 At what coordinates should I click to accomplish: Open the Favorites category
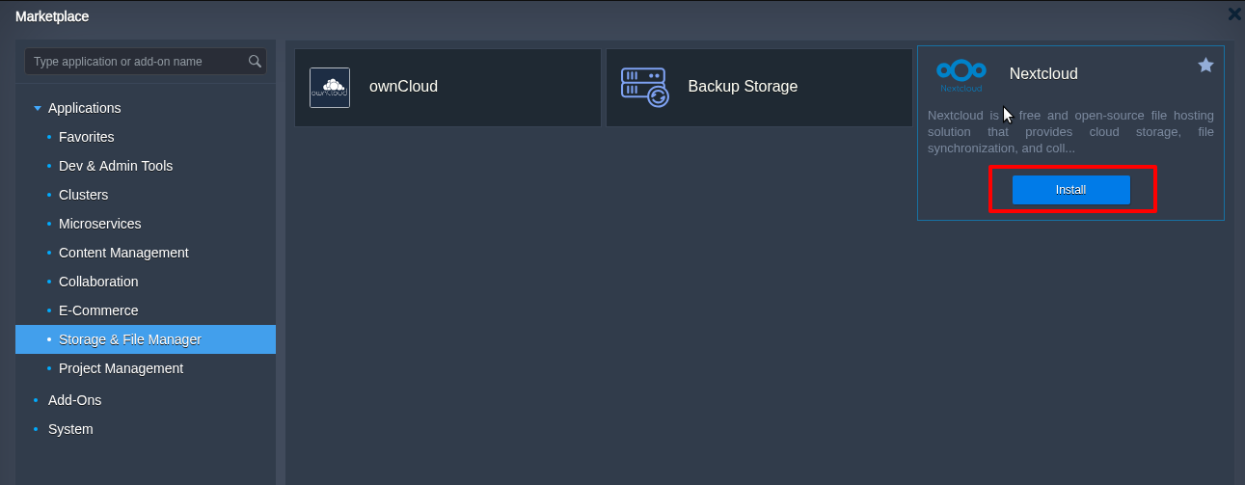tap(86, 137)
